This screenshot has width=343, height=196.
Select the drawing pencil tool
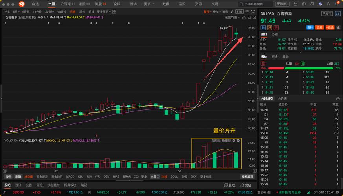[x=231, y=12]
